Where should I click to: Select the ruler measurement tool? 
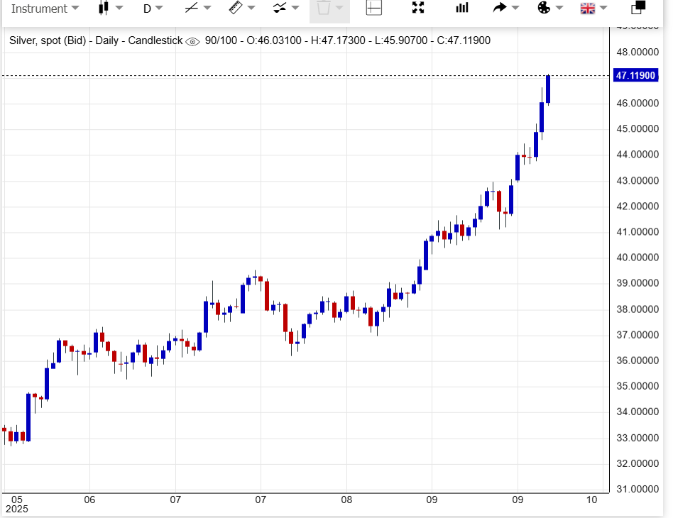pos(236,8)
